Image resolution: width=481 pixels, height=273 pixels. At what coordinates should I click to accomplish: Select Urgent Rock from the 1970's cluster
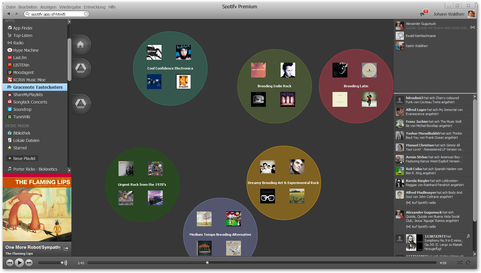pyautogui.click(x=142, y=185)
